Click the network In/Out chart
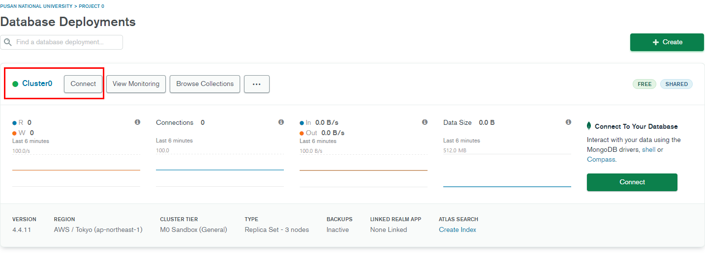 click(x=364, y=171)
